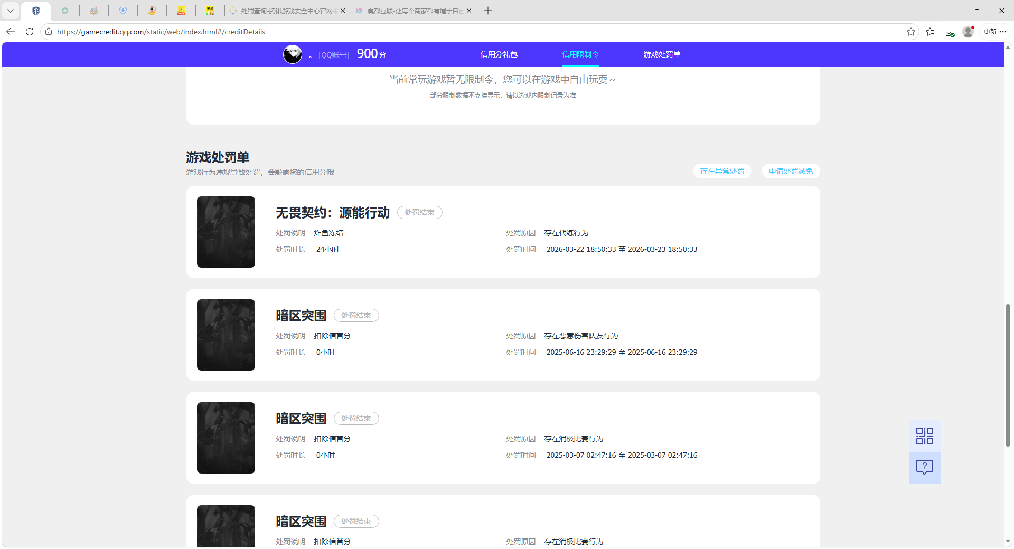Image resolution: width=1014 pixels, height=549 pixels.
Task: Click the 处罚结束 badge beside 无畏契约
Action: (420, 212)
